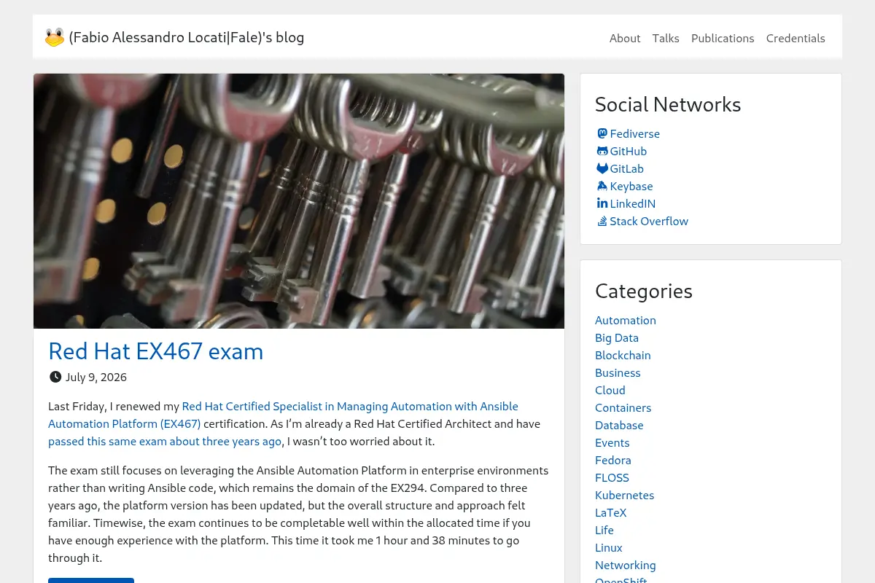This screenshot has height=583, width=875.
Task: Open the Credentials page
Action: click(796, 38)
